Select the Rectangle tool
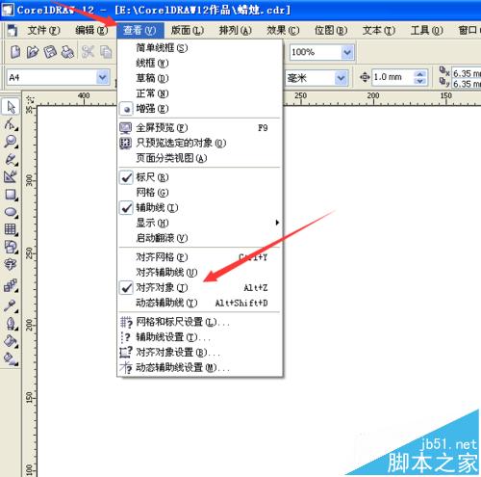481x477 pixels. tap(11, 195)
